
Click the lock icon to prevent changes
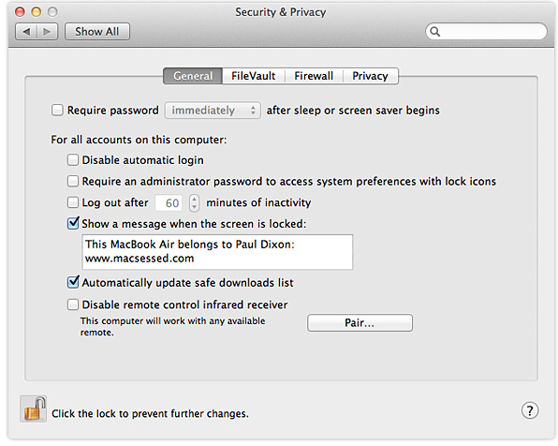tap(34, 409)
